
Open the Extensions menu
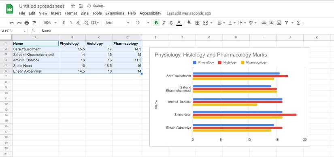click(115, 13)
